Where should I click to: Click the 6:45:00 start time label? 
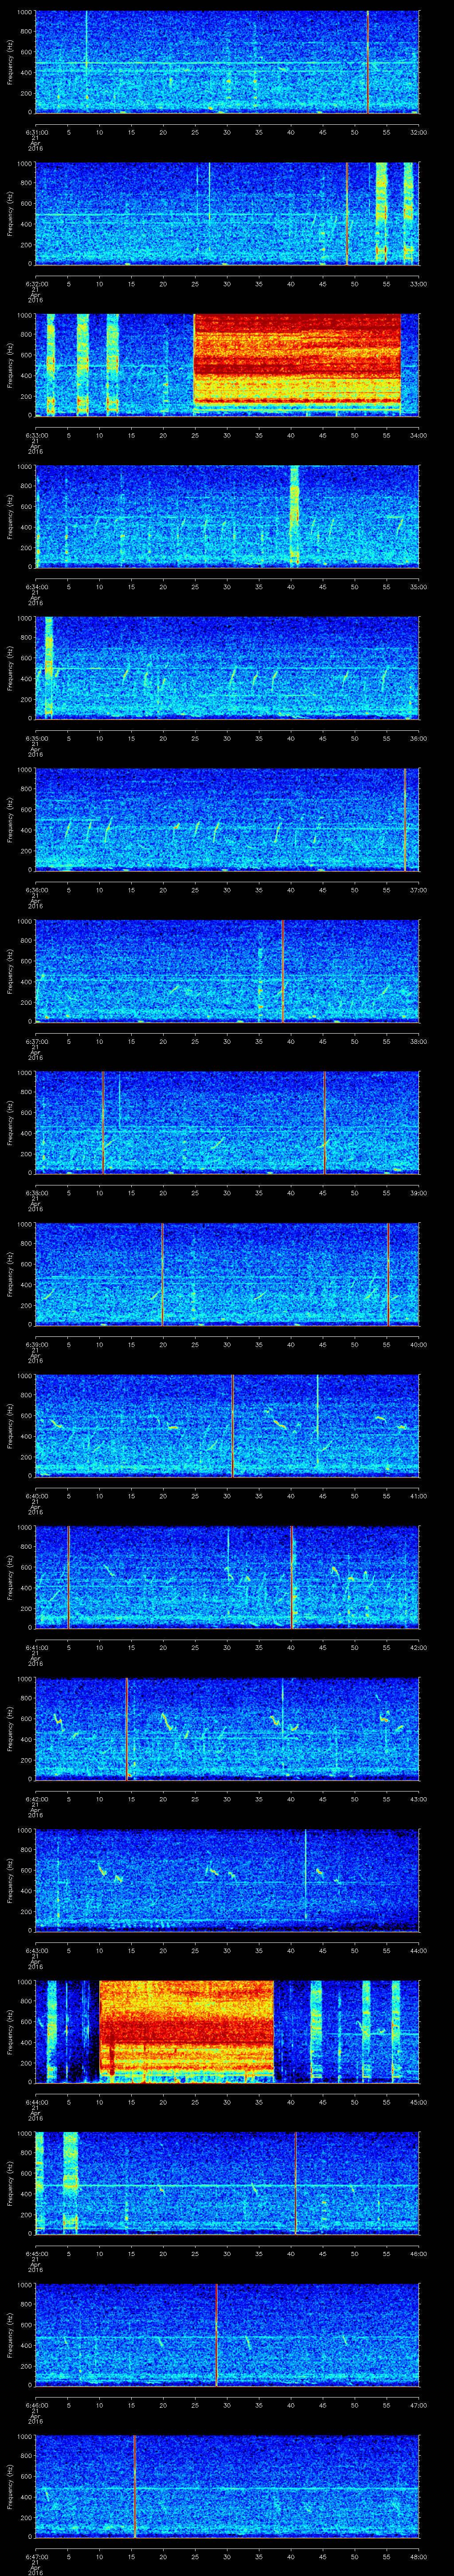pyautogui.click(x=36, y=2254)
